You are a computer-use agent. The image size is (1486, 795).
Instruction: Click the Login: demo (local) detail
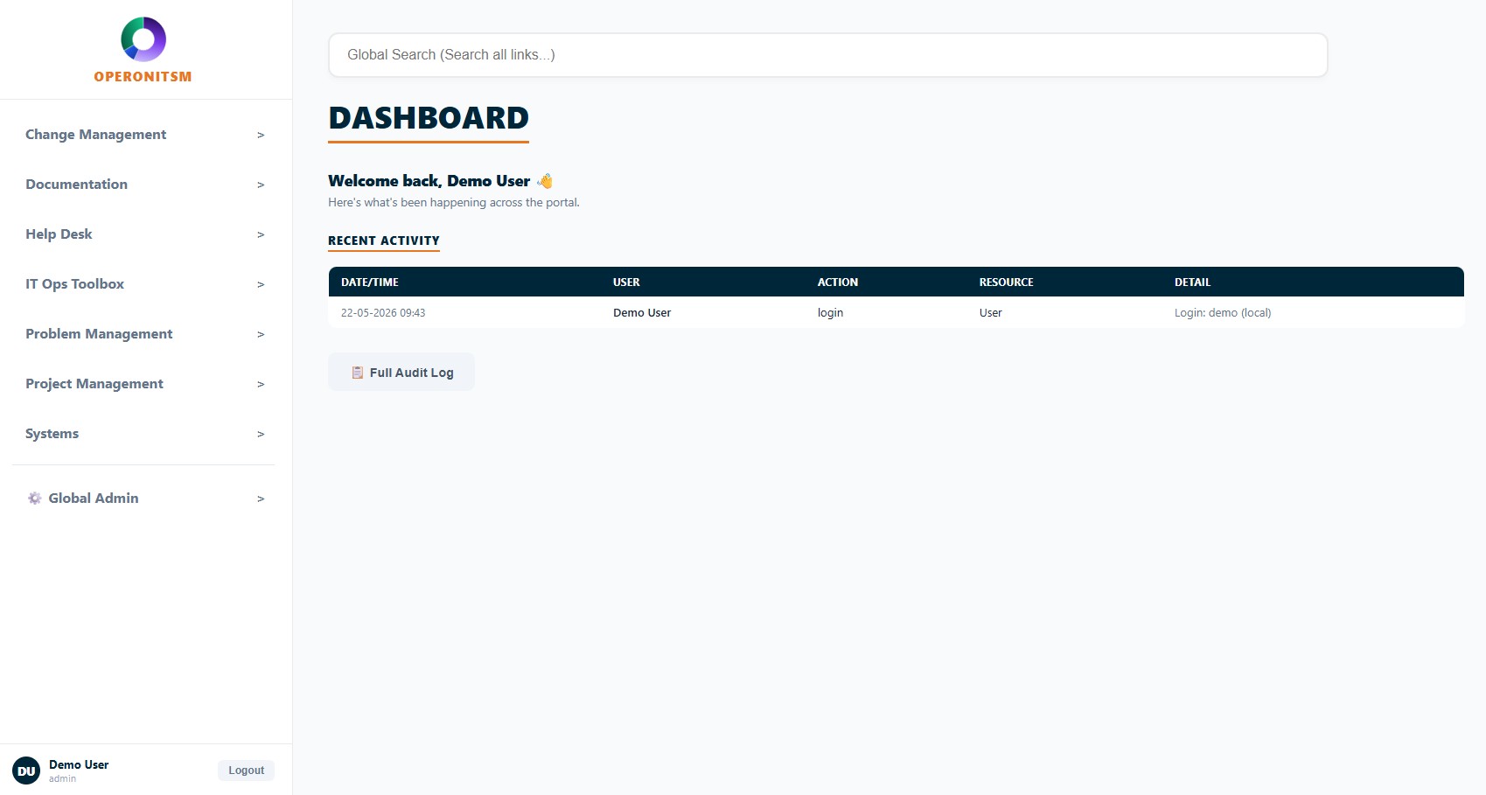click(x=1223, y=313)
